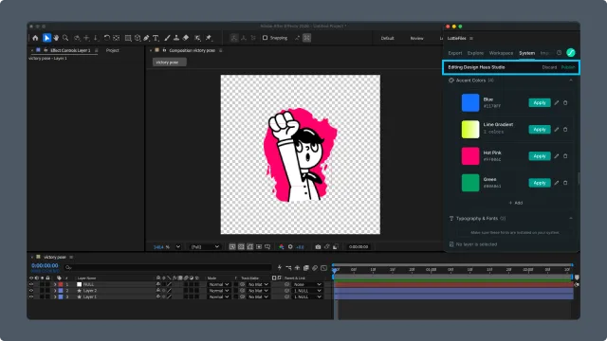Image resolution: width=607 pixels, height=341 pixels.
Task: Select the Hand tool
Action: tap(57, 38)
